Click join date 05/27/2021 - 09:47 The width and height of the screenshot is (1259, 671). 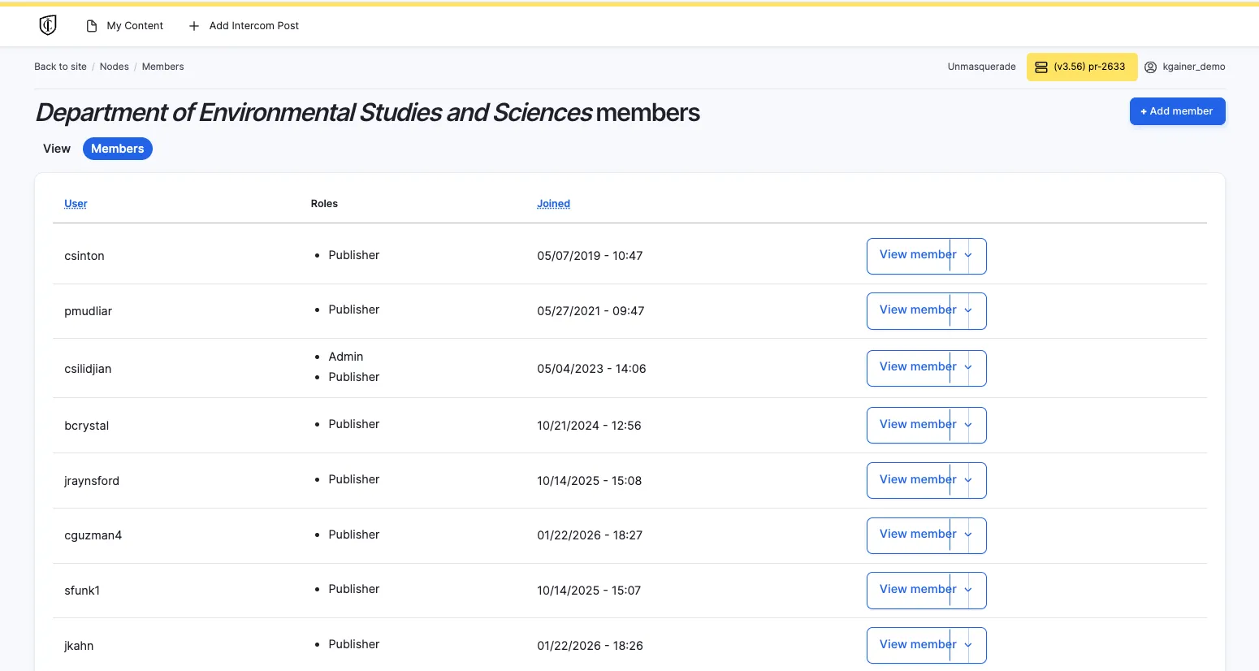tap(591, 311)
